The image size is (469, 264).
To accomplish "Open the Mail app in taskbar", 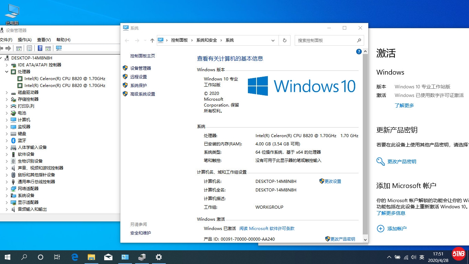I will [x=108, y=257].
